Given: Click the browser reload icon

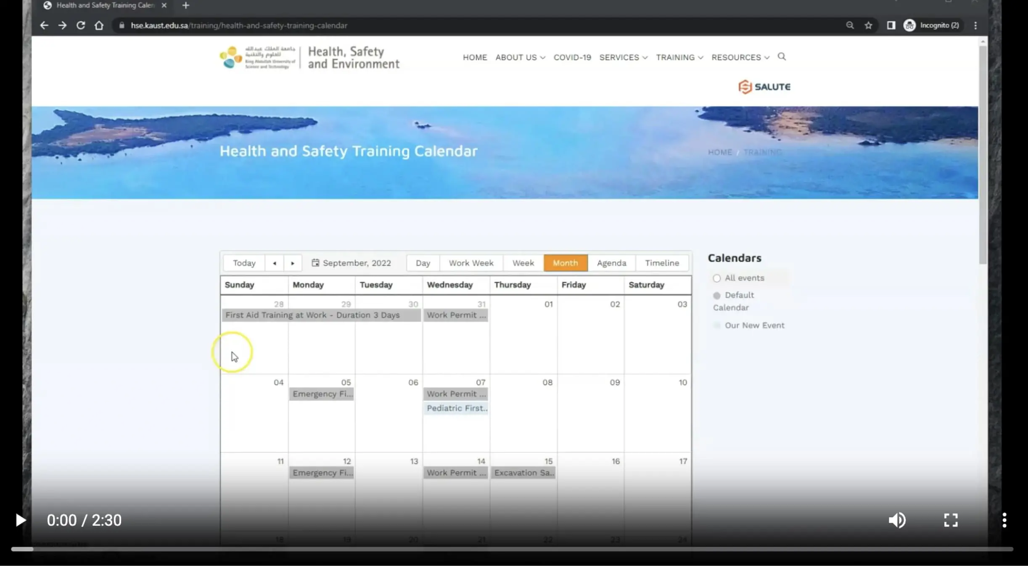Looking at the screenshot, I should pos(80,25).
